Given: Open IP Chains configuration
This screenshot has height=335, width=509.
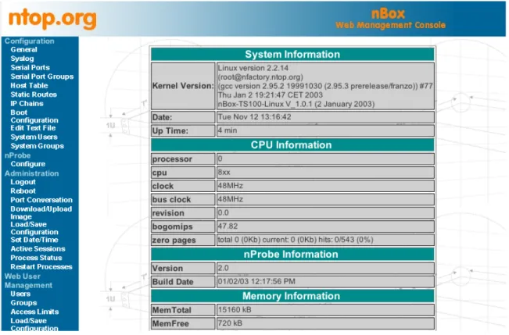Looking at the screenshot, I should click(x=27, y=104).
